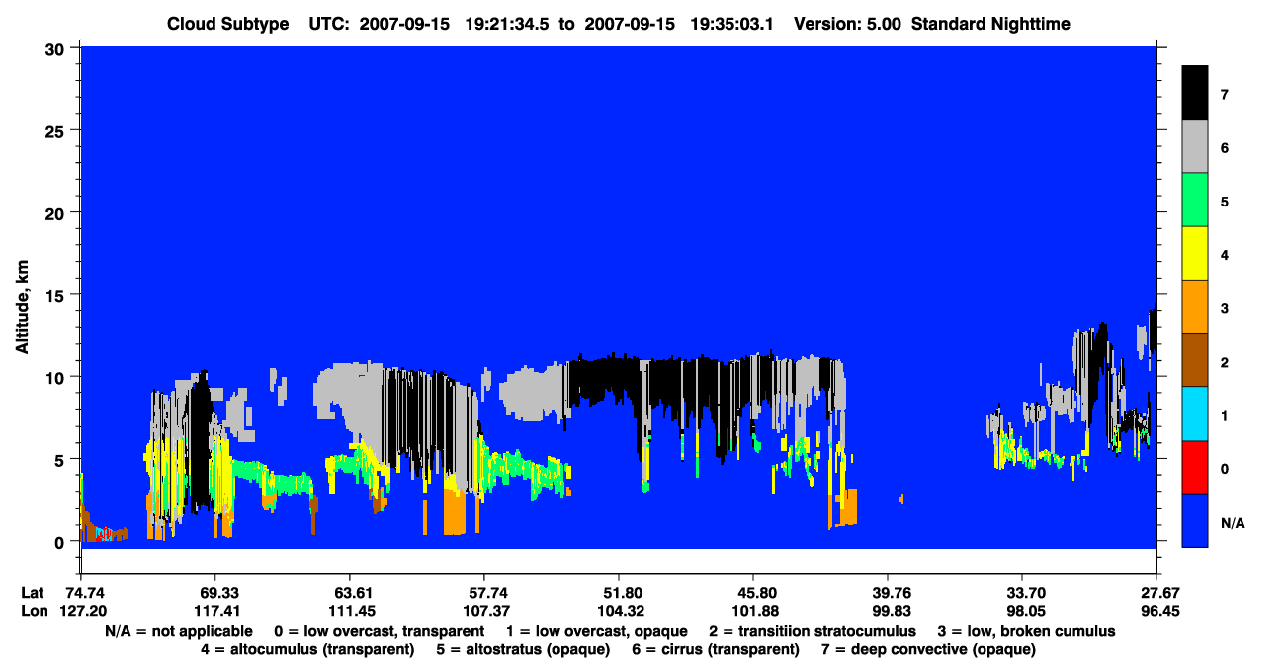Click the longitude value '107.37'
This screenshot has width=1285, height=659.
tap(484, 612)
